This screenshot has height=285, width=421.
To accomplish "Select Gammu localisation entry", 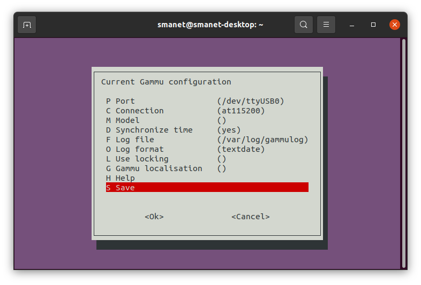I will (207, 168).
